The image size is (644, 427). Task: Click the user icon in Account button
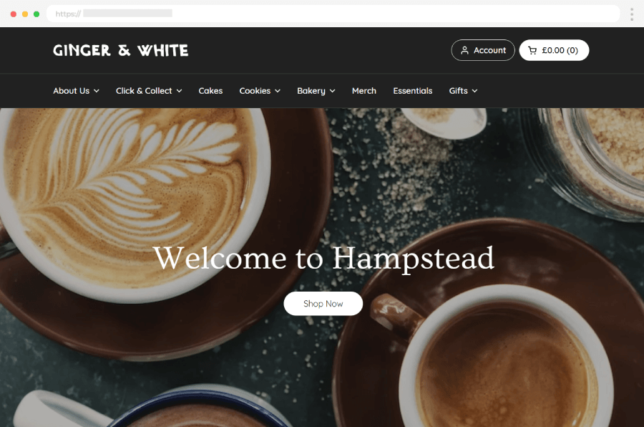[464, 50]
